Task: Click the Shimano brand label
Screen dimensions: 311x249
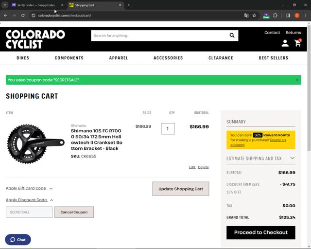Action: 79,125
